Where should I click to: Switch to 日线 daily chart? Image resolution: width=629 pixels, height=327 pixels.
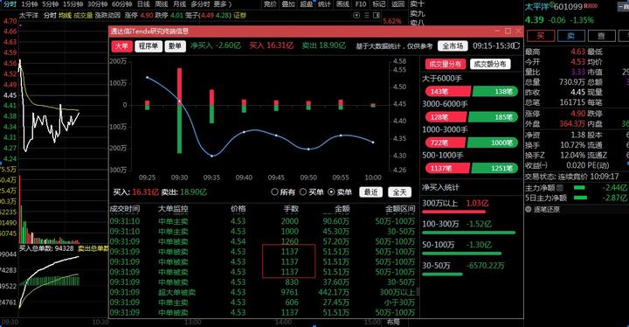pyautogui.click(x=143, y=4)
